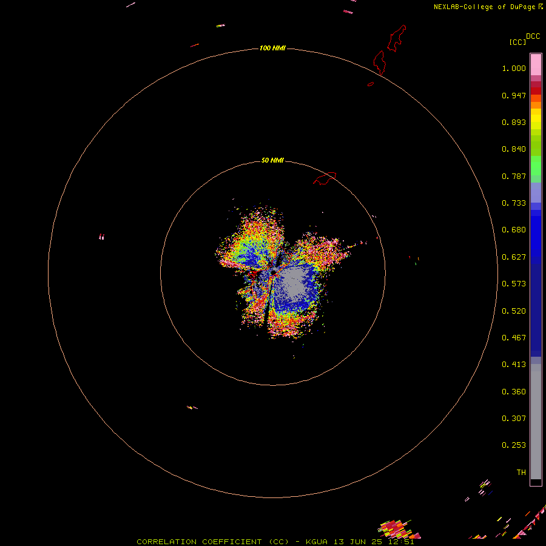Select the 0.947 legend value

click(514, 95)
